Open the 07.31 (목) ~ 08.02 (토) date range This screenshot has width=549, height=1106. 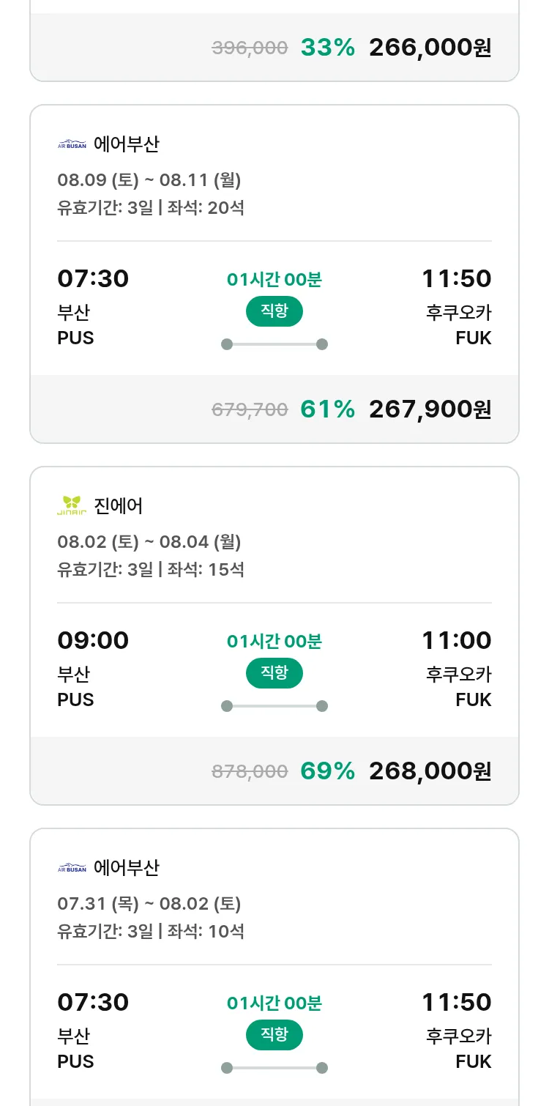coord(149,904)
